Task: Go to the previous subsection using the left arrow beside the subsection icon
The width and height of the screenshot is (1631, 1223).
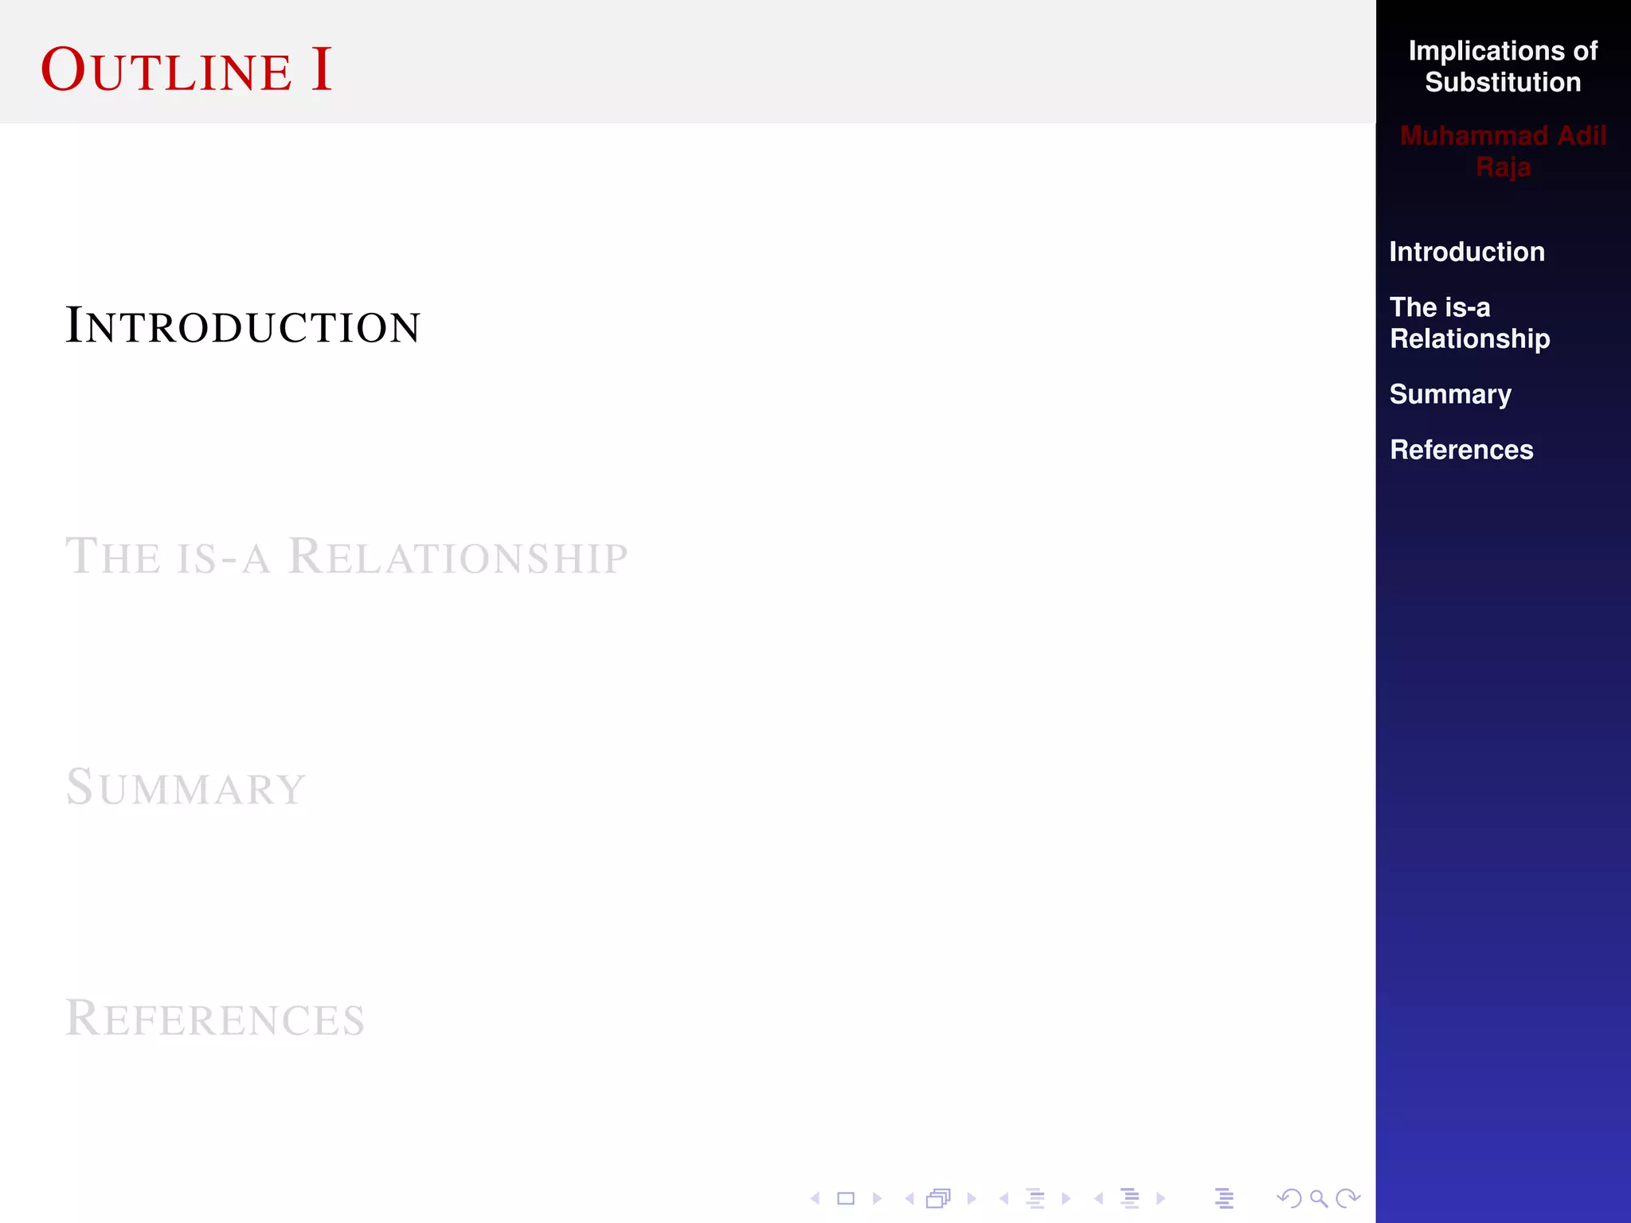Action: pyautogui.click(x=1003, y=1198)
